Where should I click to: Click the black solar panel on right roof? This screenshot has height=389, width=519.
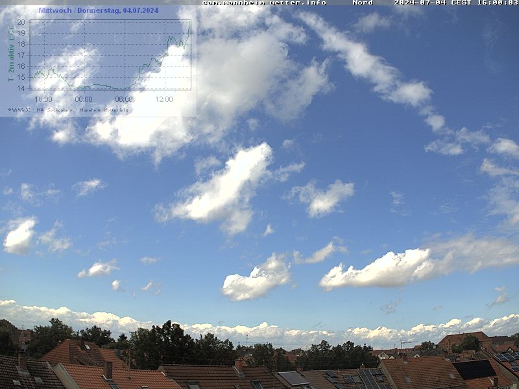click(x=474, y=370)
